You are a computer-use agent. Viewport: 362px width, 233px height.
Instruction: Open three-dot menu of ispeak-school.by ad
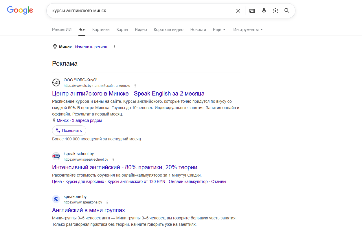click(113, 159)
